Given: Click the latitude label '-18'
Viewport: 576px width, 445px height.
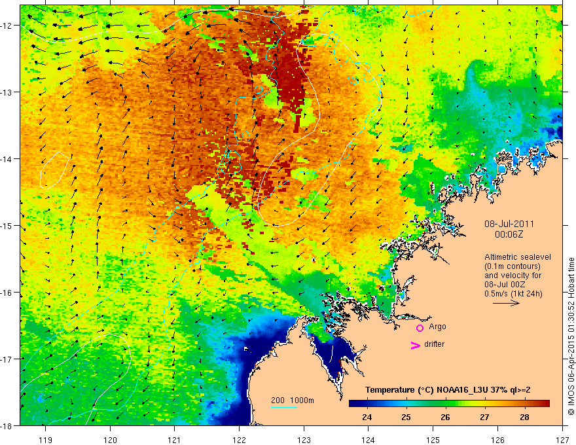Looking at the screenshot, I should 7,425.
